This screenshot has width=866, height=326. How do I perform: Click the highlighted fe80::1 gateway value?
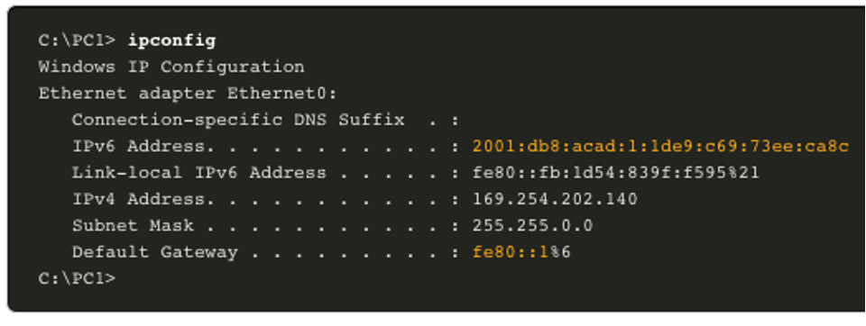511,253
